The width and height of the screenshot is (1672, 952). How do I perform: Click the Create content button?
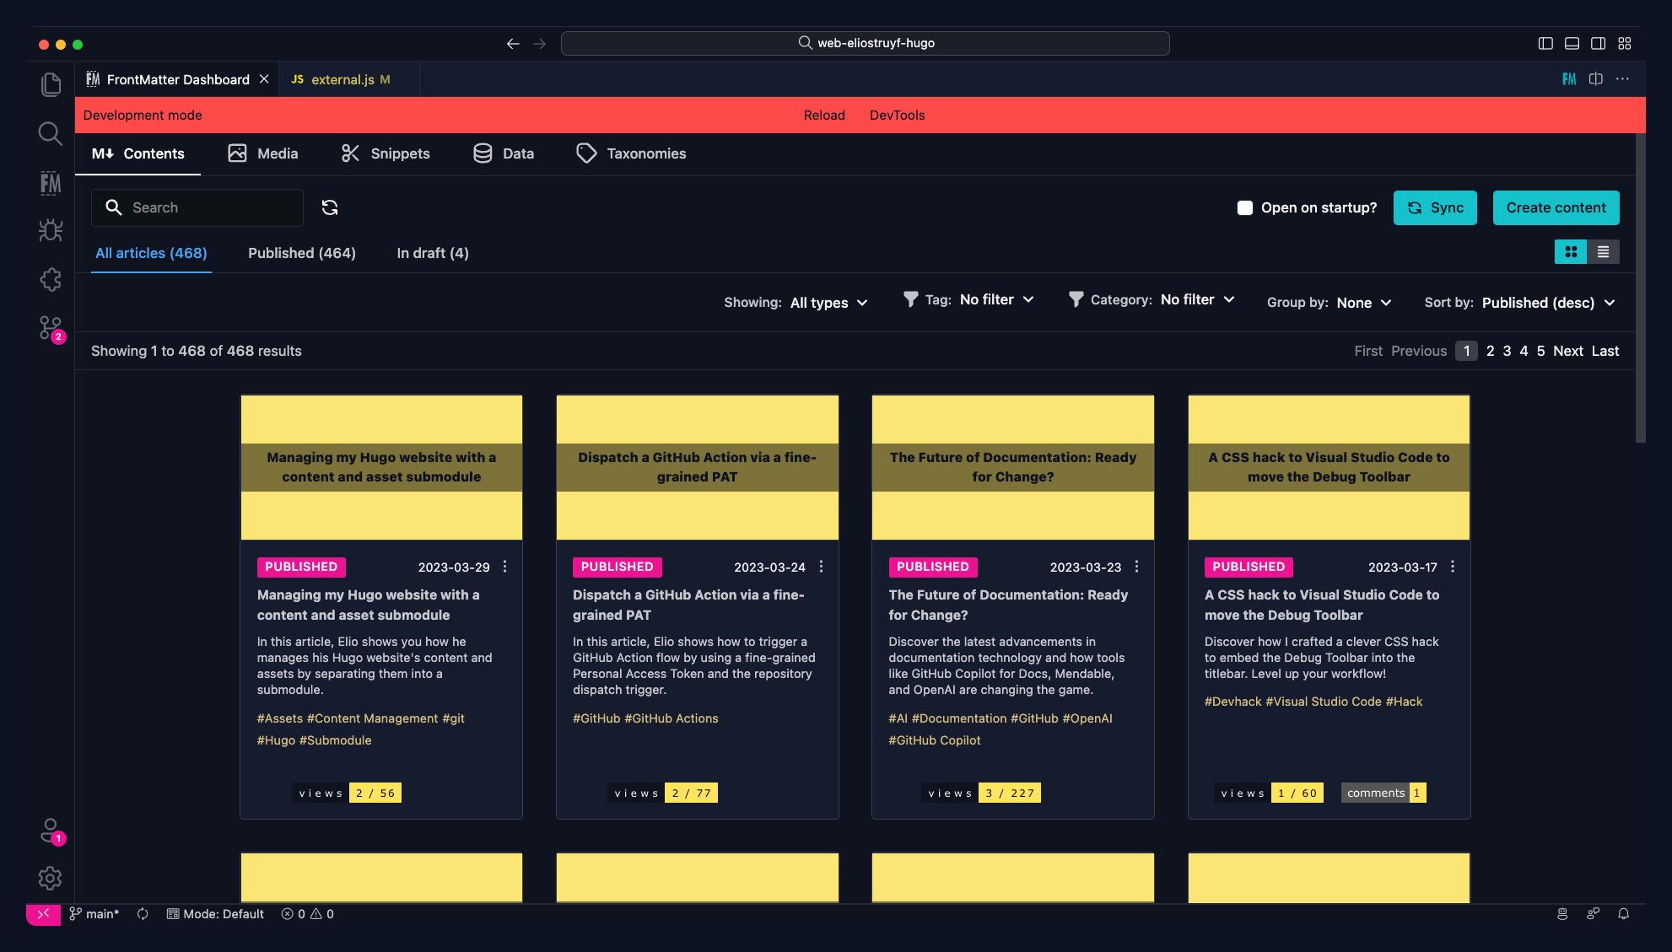[x=1556, y=207]
